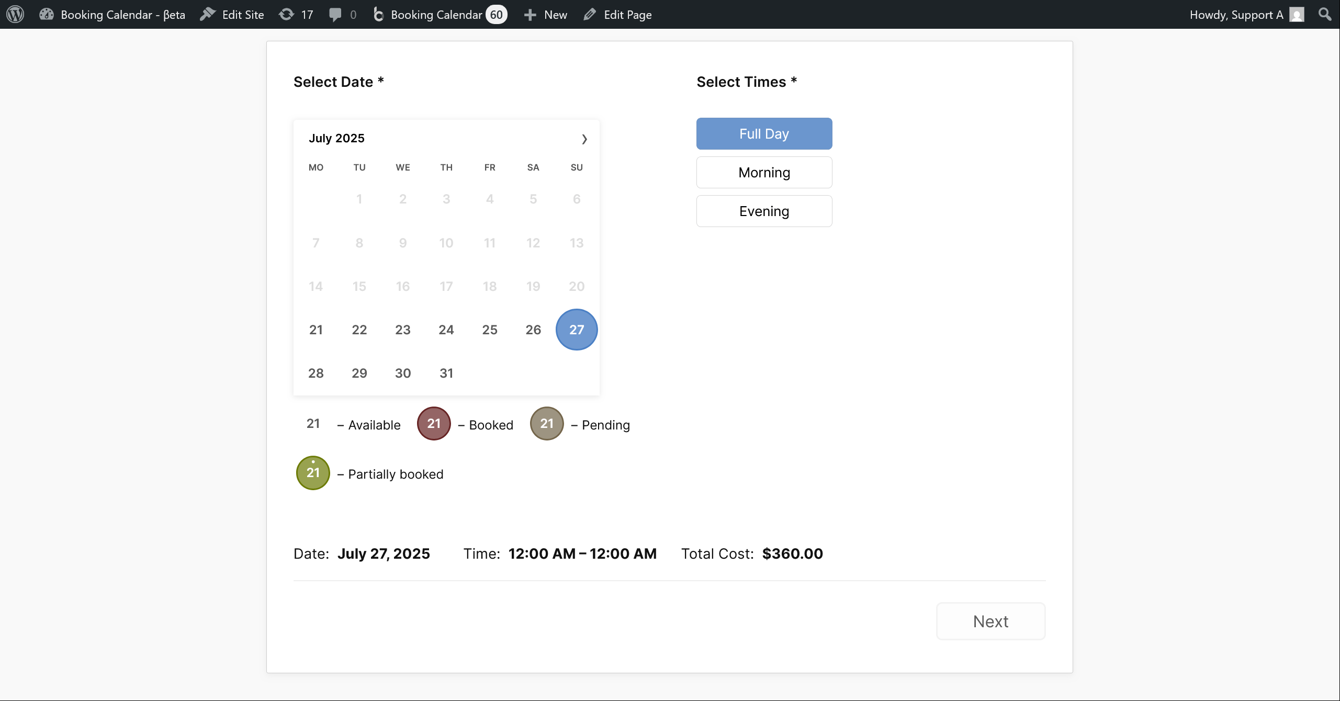
Task: Choose July 26 in the calendar
Action: 533,330
